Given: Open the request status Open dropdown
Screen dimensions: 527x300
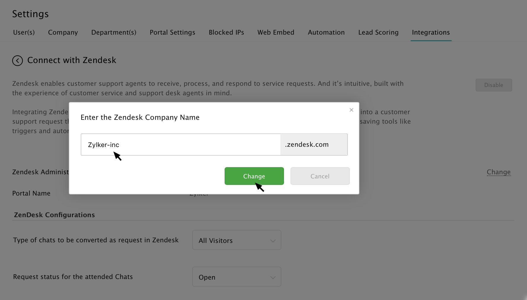Looking at the screenshot, I should point(236,277).
